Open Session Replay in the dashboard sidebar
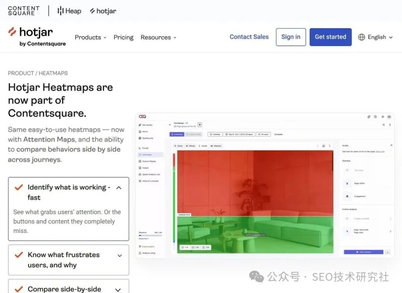 [x=149, y=161]
